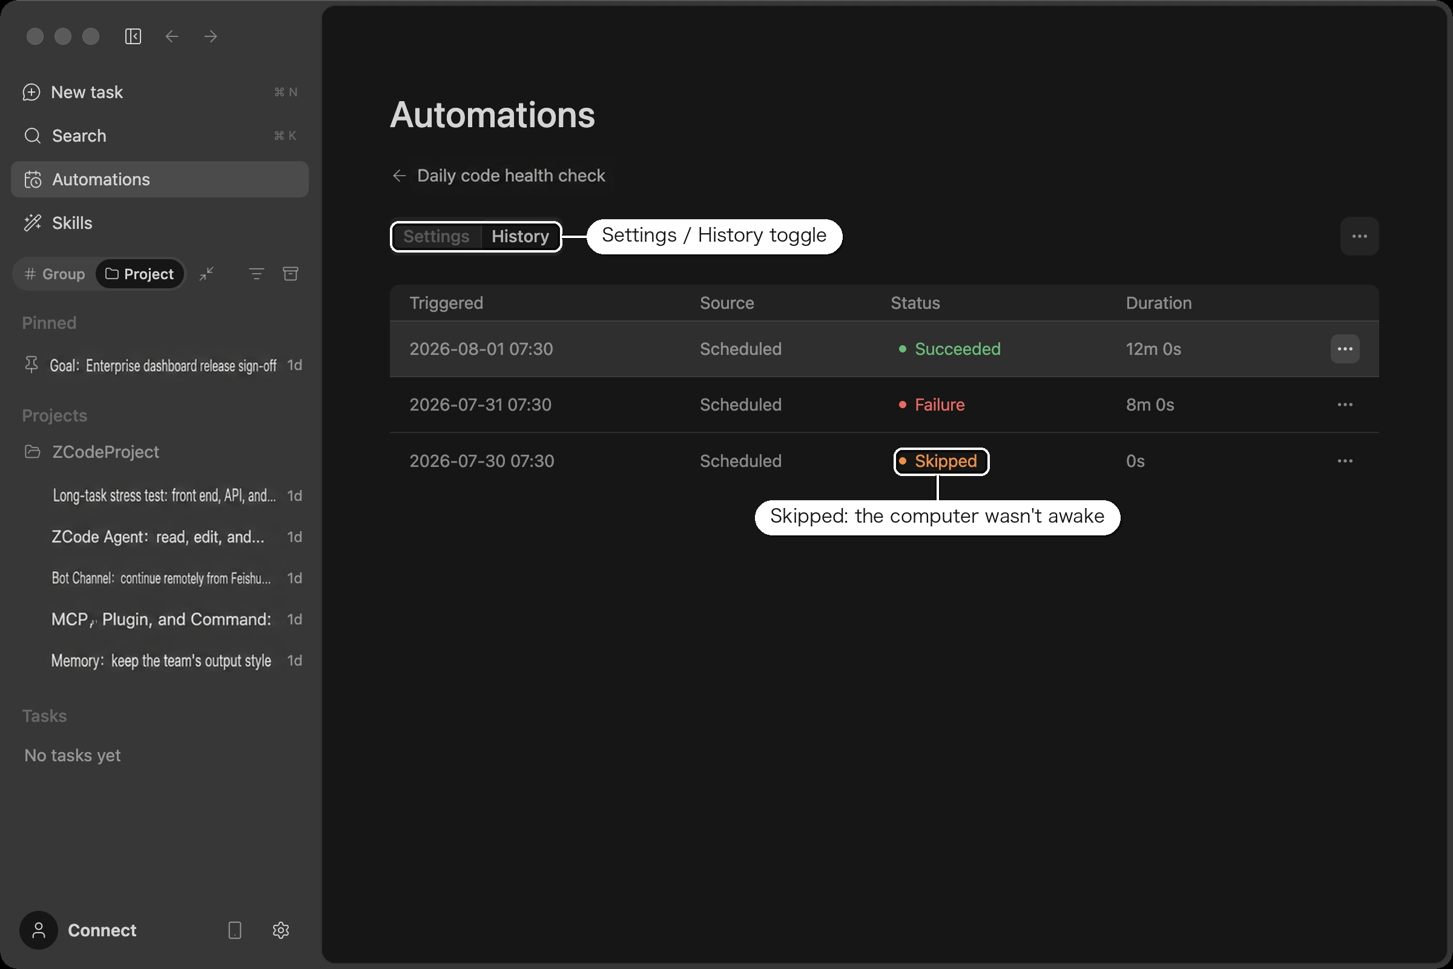This screenshot has width=1453, height=969.
Task: Return via Daily code health check back arrow
Action: click(x=399, y=176)
